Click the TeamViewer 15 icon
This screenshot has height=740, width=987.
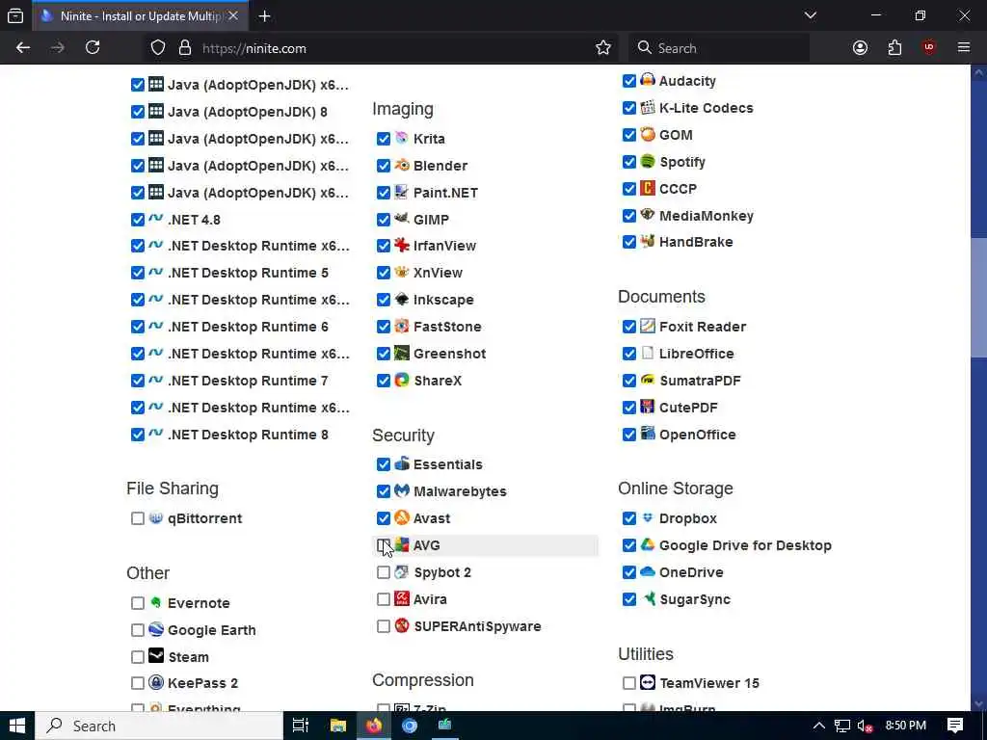pos(647,683)
